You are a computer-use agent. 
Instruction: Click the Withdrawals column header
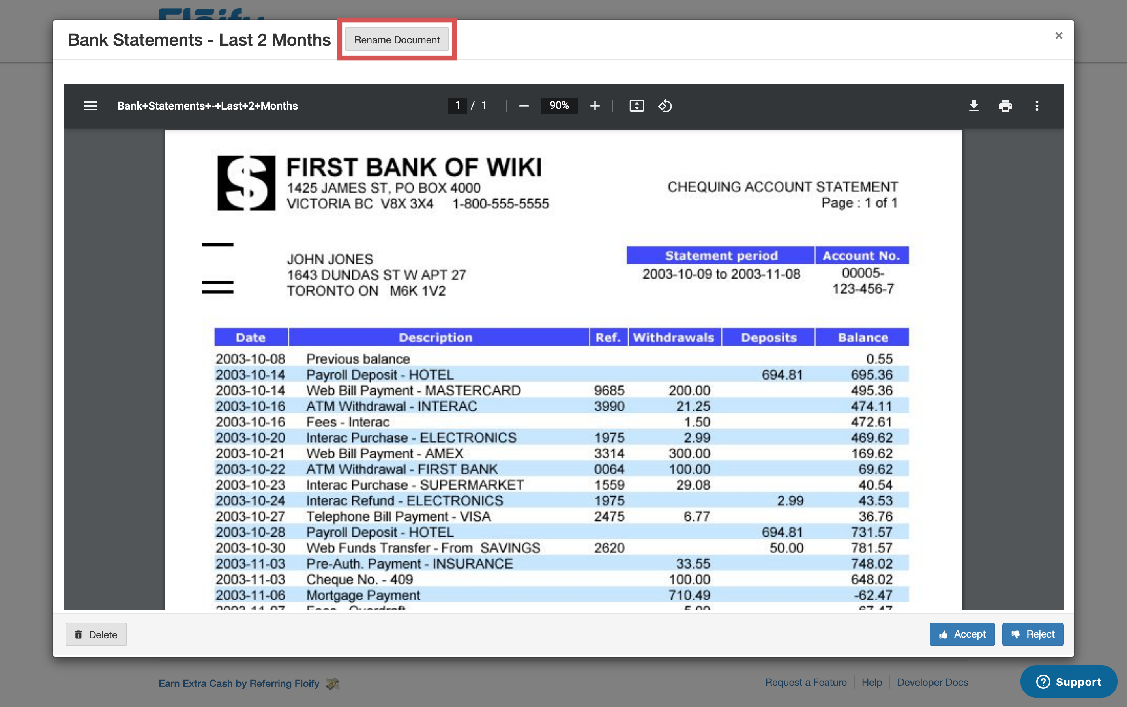click(x=674, y=337)
